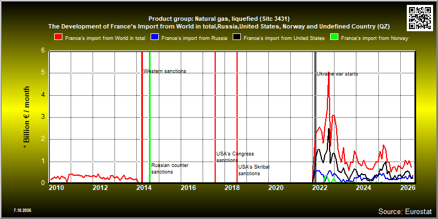Click the 2012 x-axis label
The image size is (438, 219).
100,187
